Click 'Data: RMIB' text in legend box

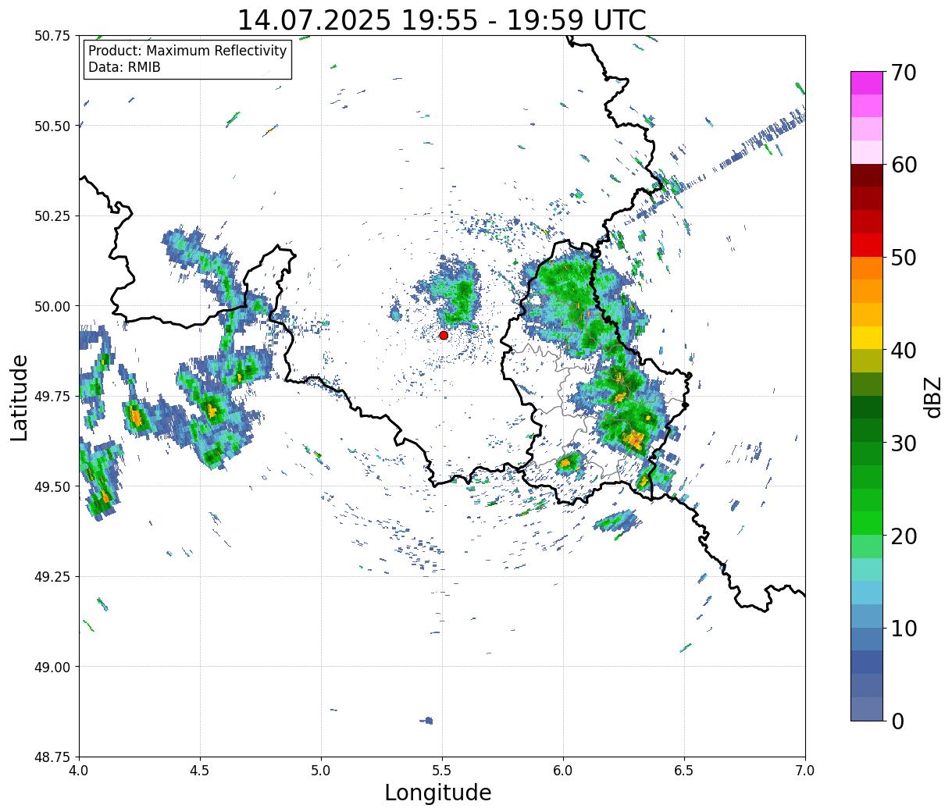[x=124, y=68]
